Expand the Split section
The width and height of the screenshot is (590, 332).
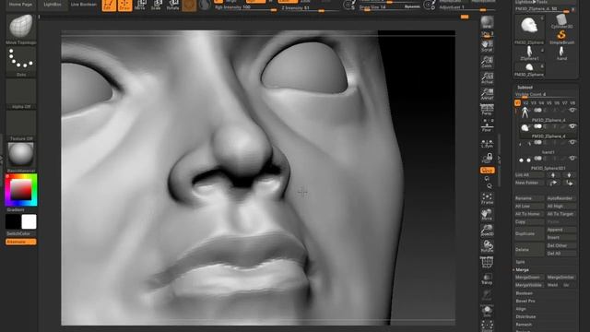pos(520,262)
